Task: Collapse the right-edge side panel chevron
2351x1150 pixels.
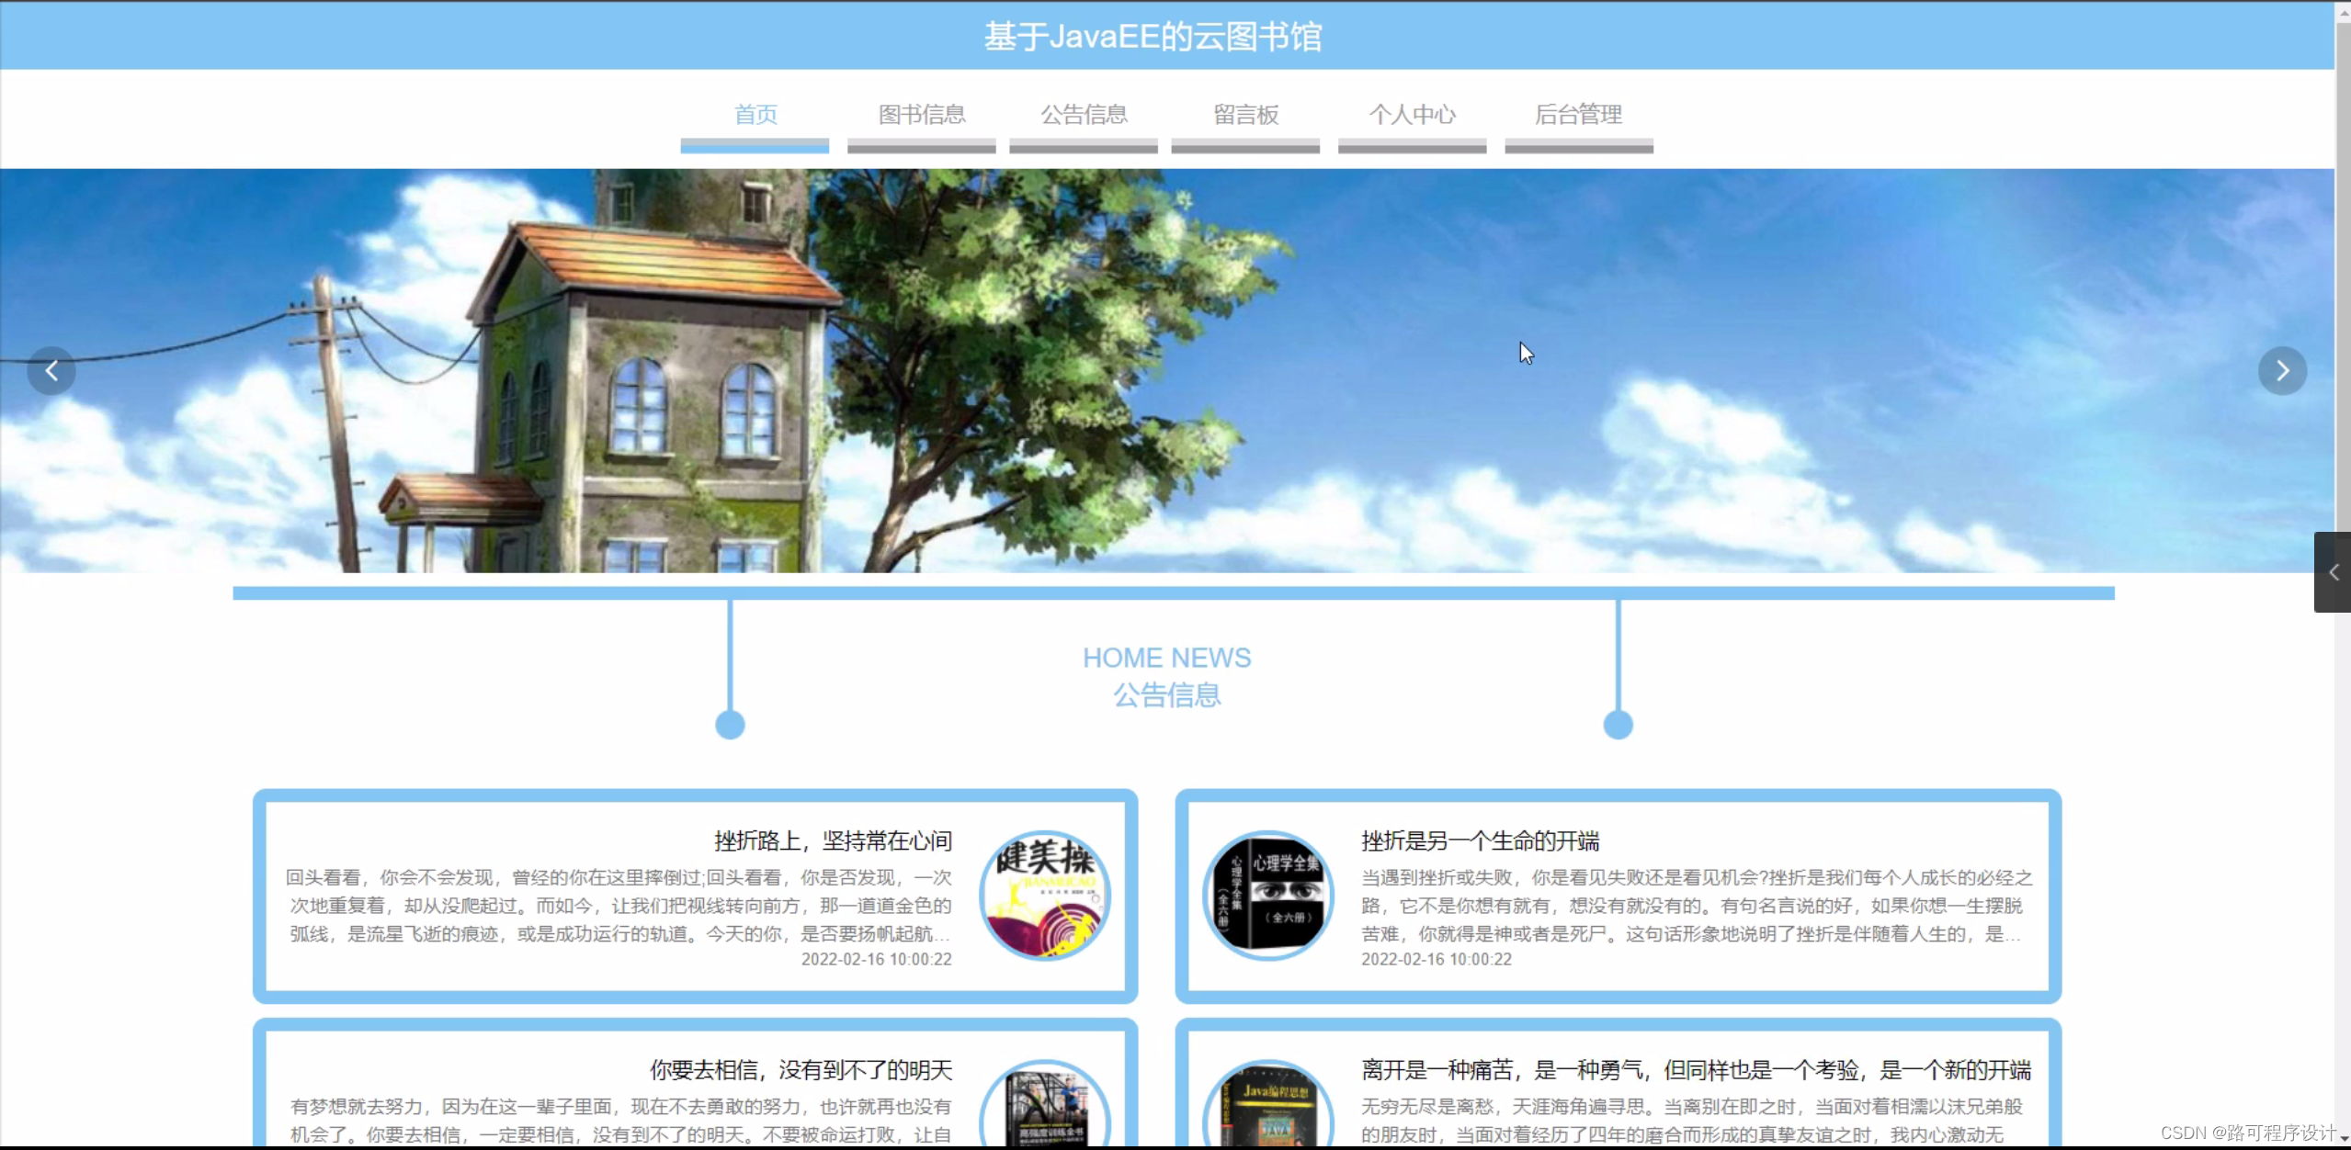Action: [x=2333, y=571]
